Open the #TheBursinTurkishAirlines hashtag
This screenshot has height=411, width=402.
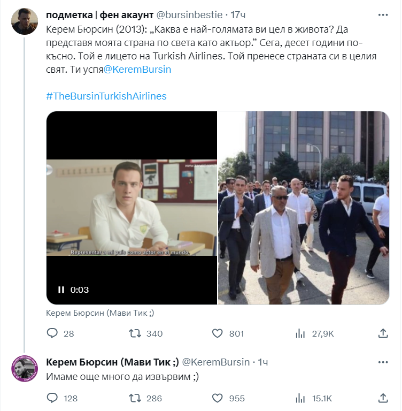106,96
